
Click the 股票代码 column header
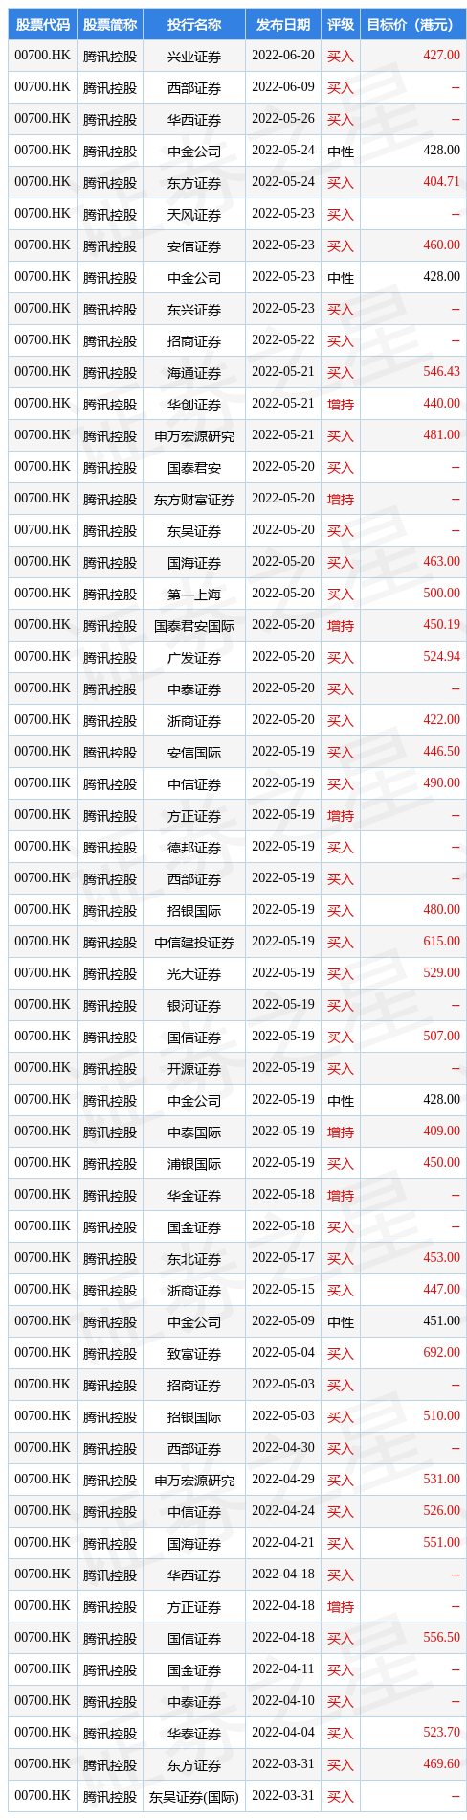coord(42,25)
